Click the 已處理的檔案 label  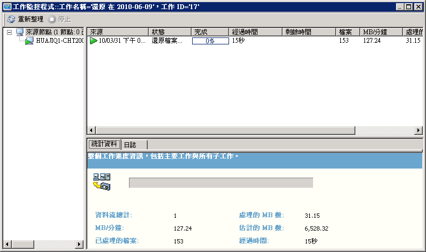point(117,241)
